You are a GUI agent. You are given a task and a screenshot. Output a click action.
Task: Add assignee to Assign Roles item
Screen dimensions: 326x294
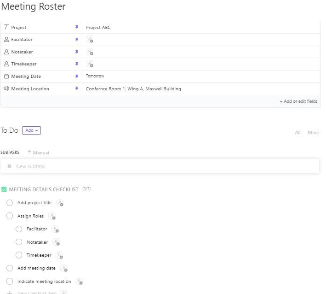point(52,216)
